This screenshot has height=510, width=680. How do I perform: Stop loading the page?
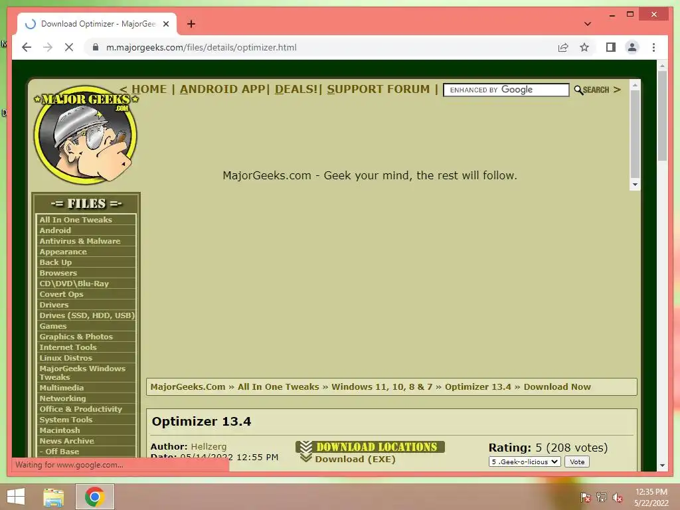(x=69, y=47)
